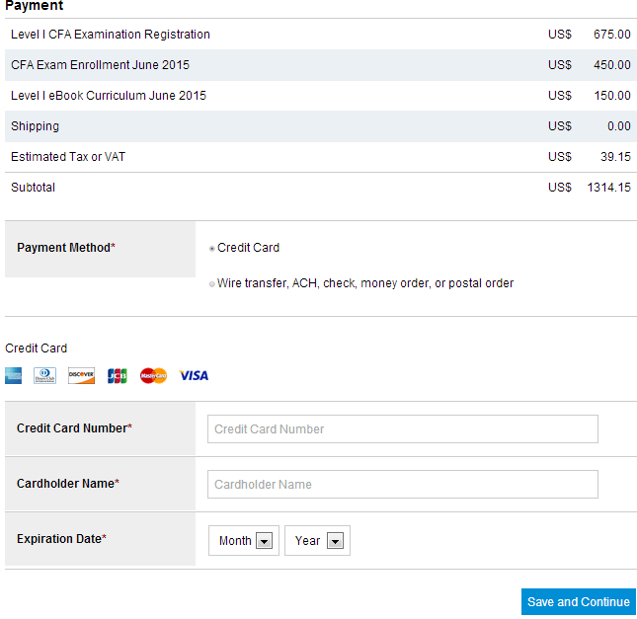637x619 pixels.
Task: Click the Level I eBook Curriculum item
Action: point(109,96)
